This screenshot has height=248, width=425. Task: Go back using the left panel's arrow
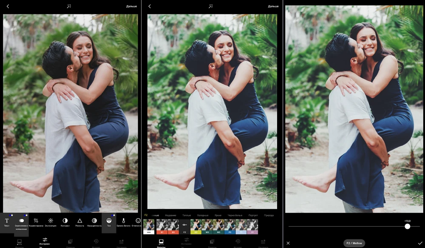tap(8, 6)
